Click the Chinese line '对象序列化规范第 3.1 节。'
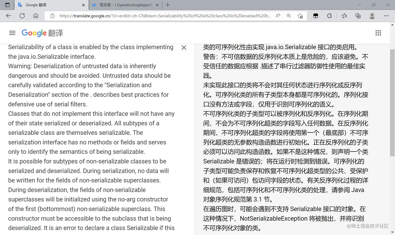This screenshot has width=395, height=235. (x=238, y=199)
